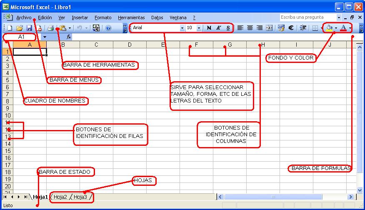
Task: Open the fill color dropdown arrow
Action: coord(336,28)
